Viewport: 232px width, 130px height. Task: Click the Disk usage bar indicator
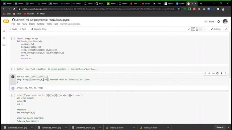[x=199, y=30]
